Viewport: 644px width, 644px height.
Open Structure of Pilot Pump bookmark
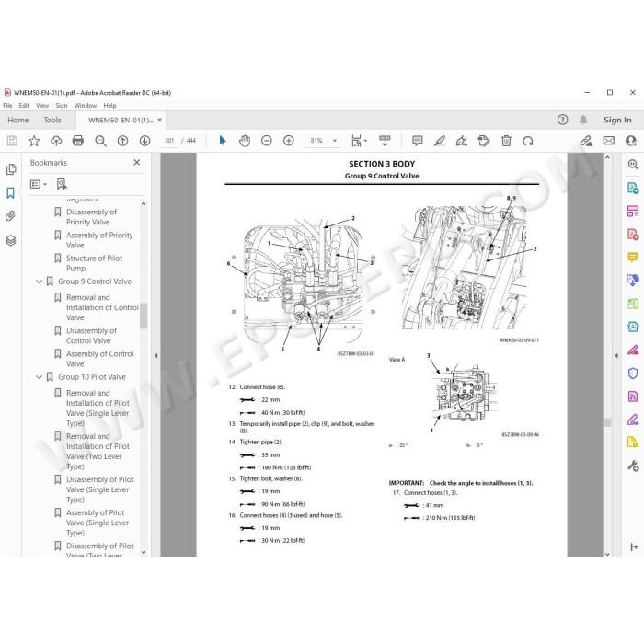94,263
